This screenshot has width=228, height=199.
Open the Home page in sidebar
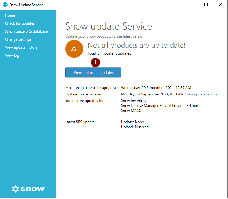coord(10,15)
